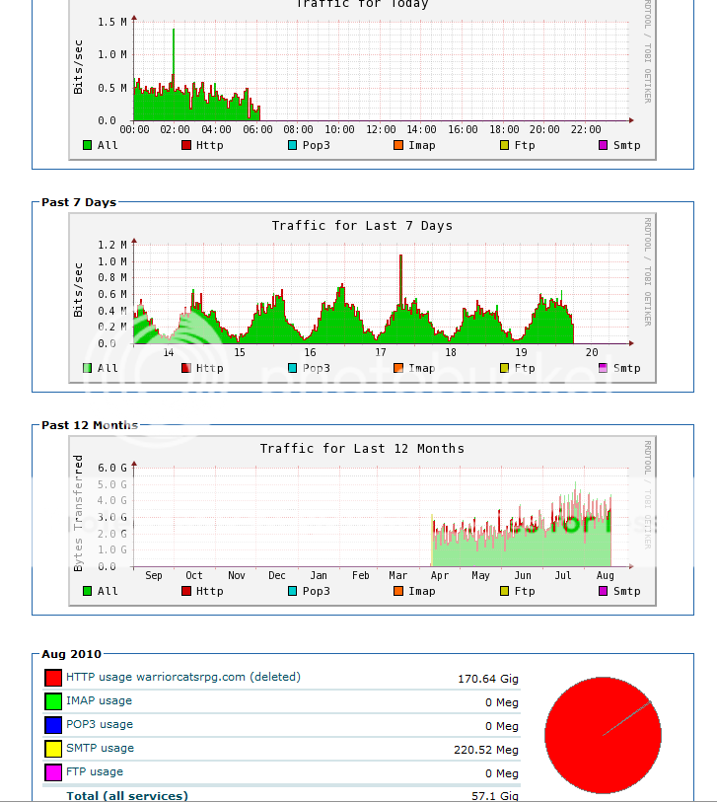Open the SMTP usage link

click(x=100, y=748)
